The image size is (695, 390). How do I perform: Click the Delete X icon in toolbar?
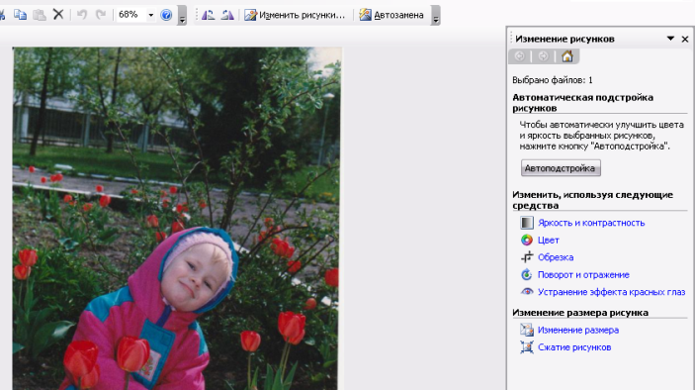58,15
